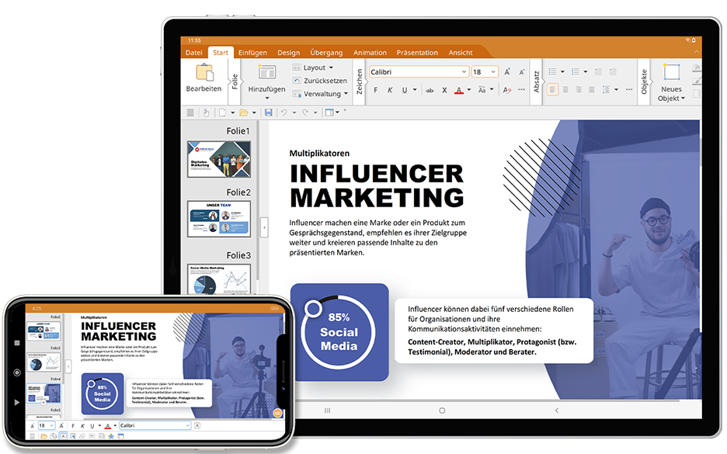Open the Calibri font box on the phone
Viewport: 727px width, 454px height.
[x=155, y=425]
